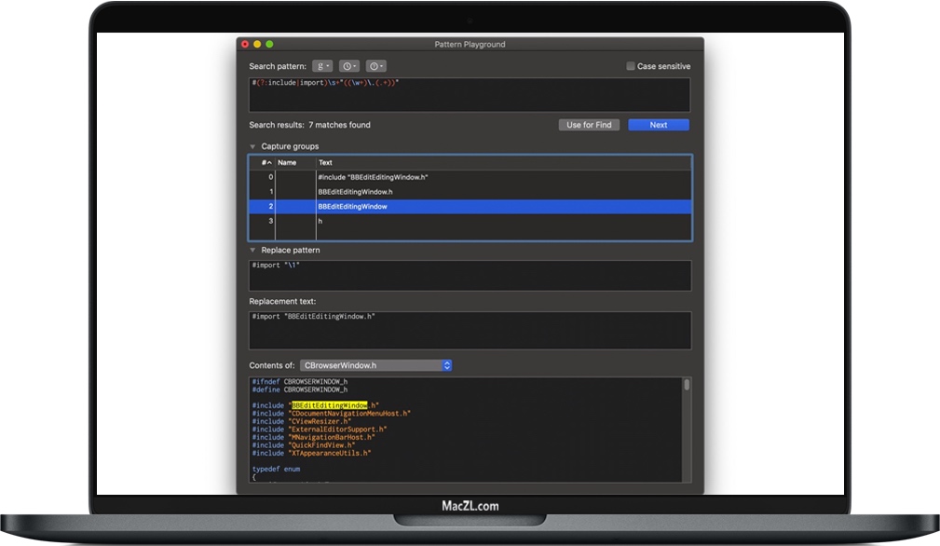This screenshot has width=940, height=546.
Task: Collapse the Capture groups section
Action: pos(252,145)
